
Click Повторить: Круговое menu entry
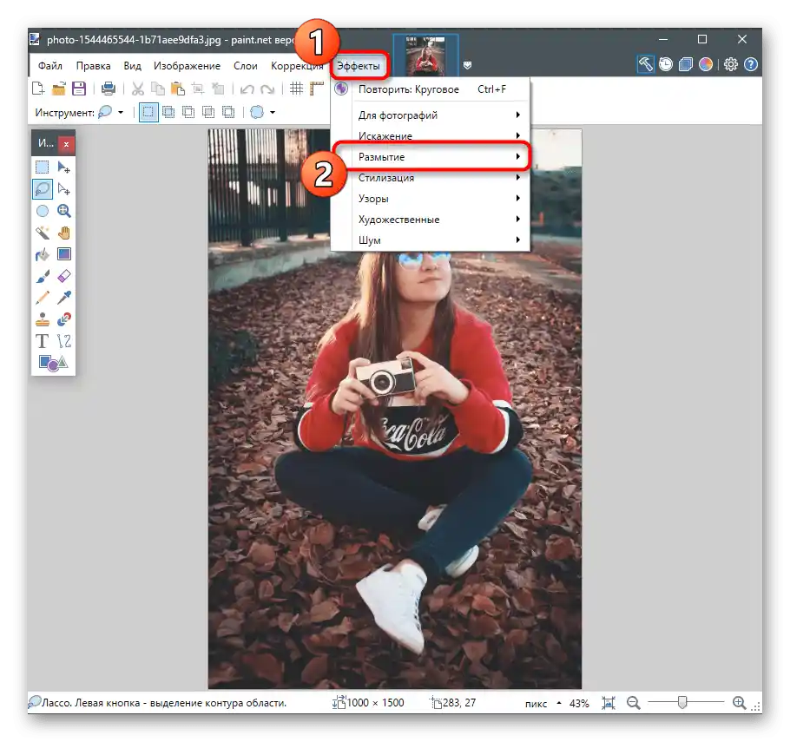431,89
